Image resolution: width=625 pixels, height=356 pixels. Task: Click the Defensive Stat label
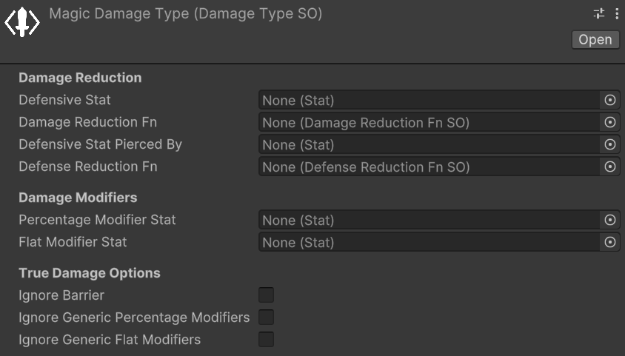64,100
